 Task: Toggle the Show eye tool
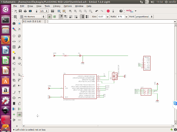pyautogui.click(x=19, y=23)
